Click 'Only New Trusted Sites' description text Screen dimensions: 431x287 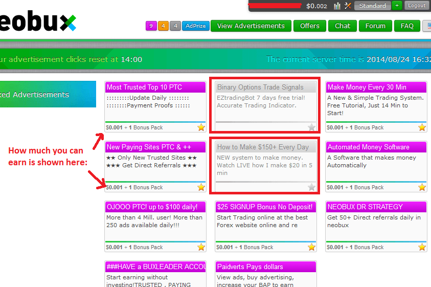151,158
